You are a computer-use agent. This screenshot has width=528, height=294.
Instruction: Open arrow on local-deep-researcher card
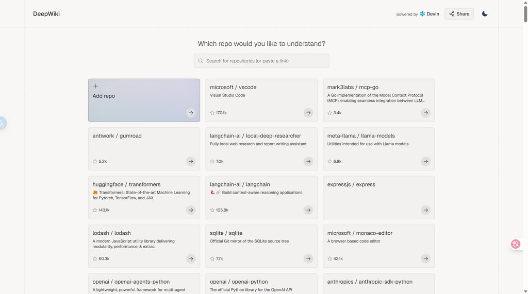click(308, 162)
